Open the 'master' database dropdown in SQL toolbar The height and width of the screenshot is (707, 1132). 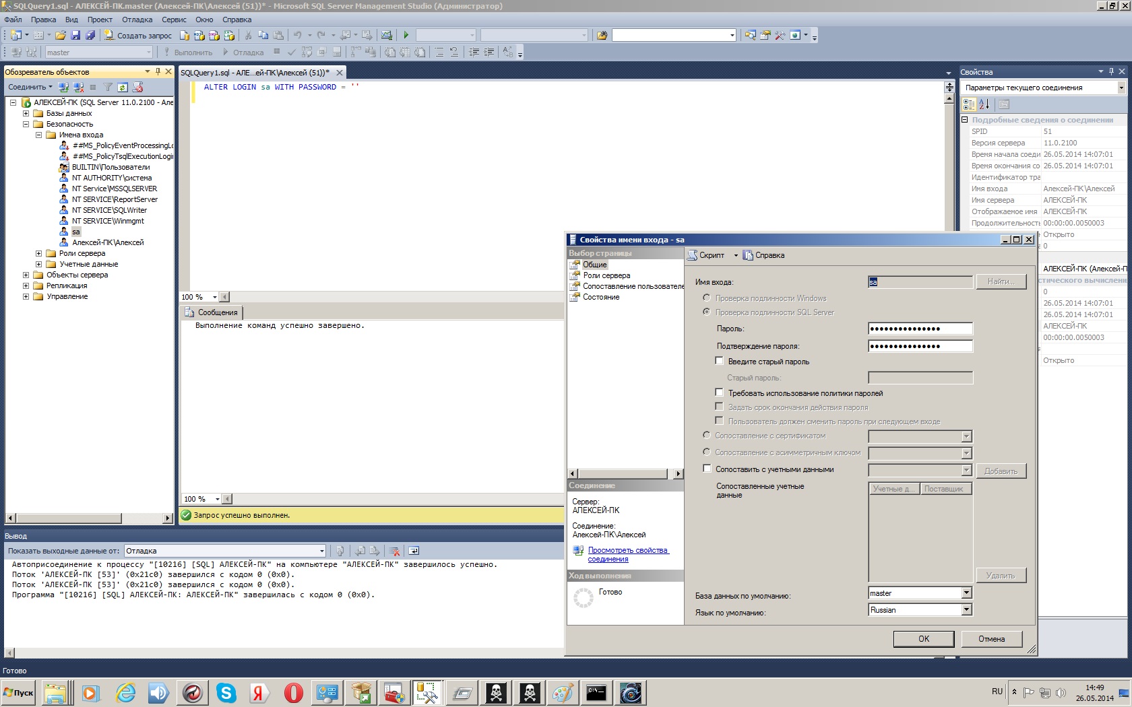[149, 52]
